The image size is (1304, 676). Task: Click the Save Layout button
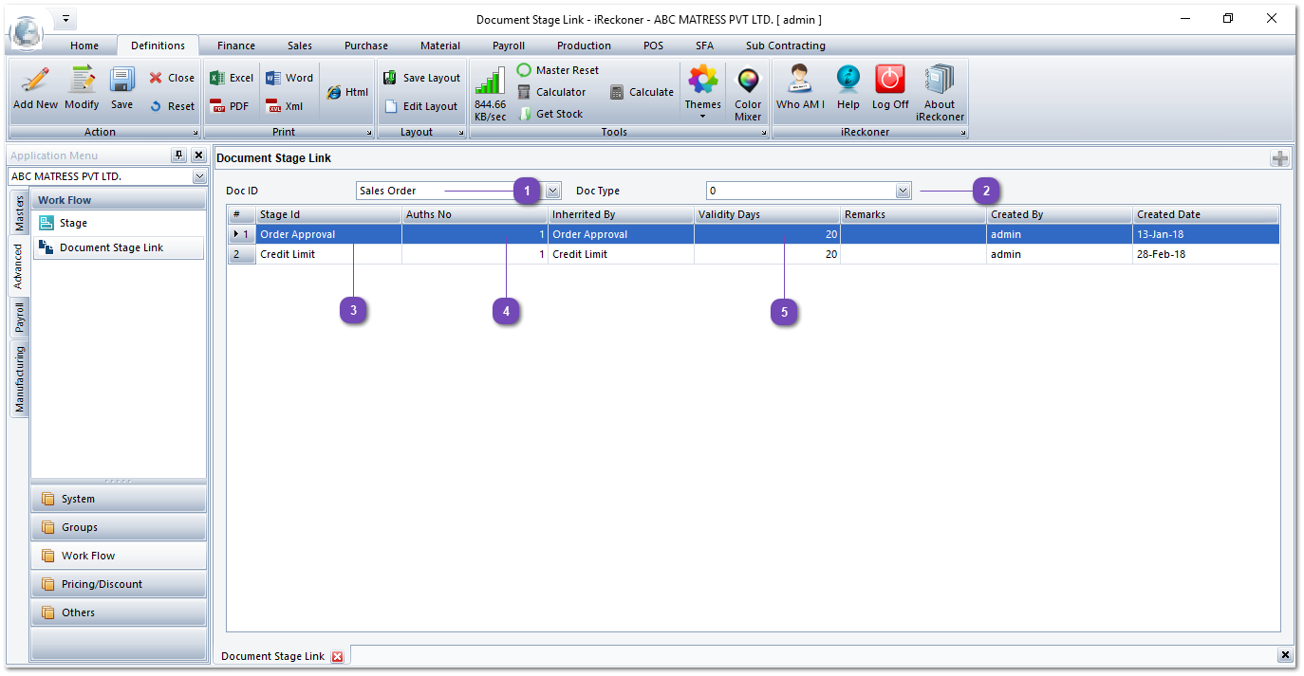point(421,77)
